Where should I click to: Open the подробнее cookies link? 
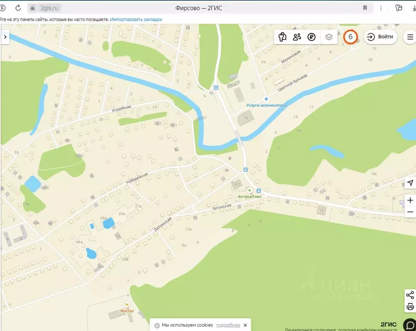[x=228, y=325]
